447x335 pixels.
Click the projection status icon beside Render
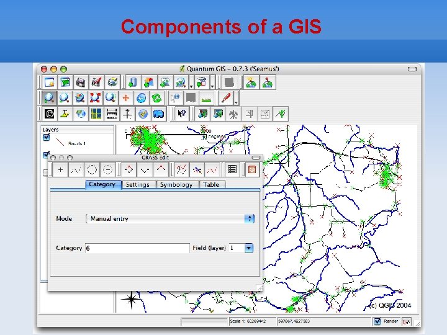click(x=406, y=321)
